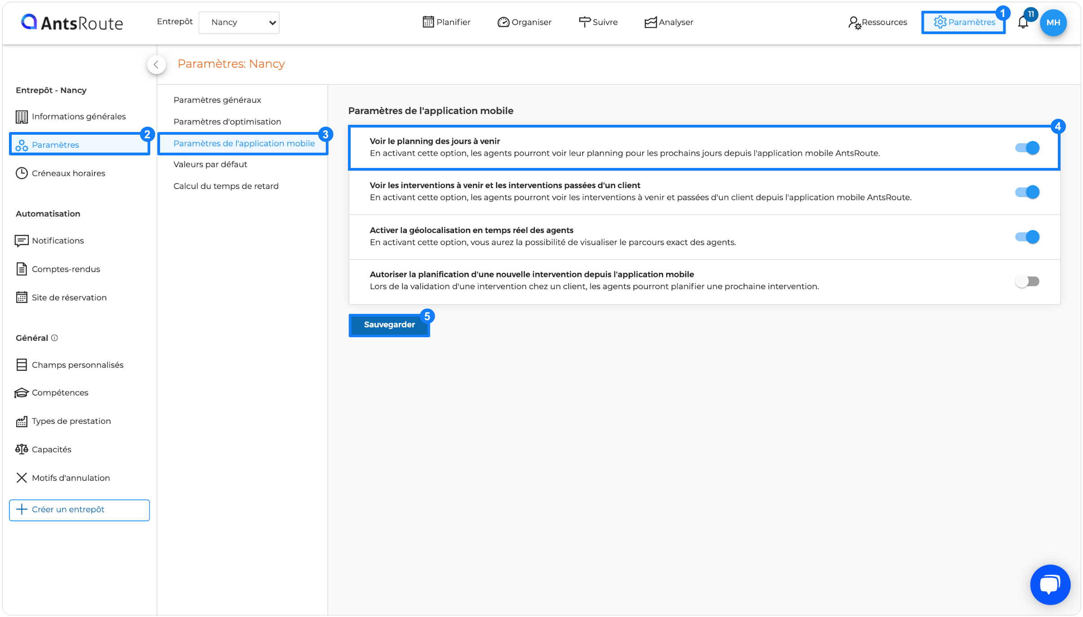Click 'Entrepôt - Nancy' sidebar heading
Image resolution: width=1083 pixels, height=617 pixels.
[x=51, y=90]
